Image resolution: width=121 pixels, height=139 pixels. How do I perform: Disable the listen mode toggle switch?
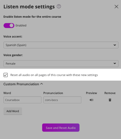[9, 25]
